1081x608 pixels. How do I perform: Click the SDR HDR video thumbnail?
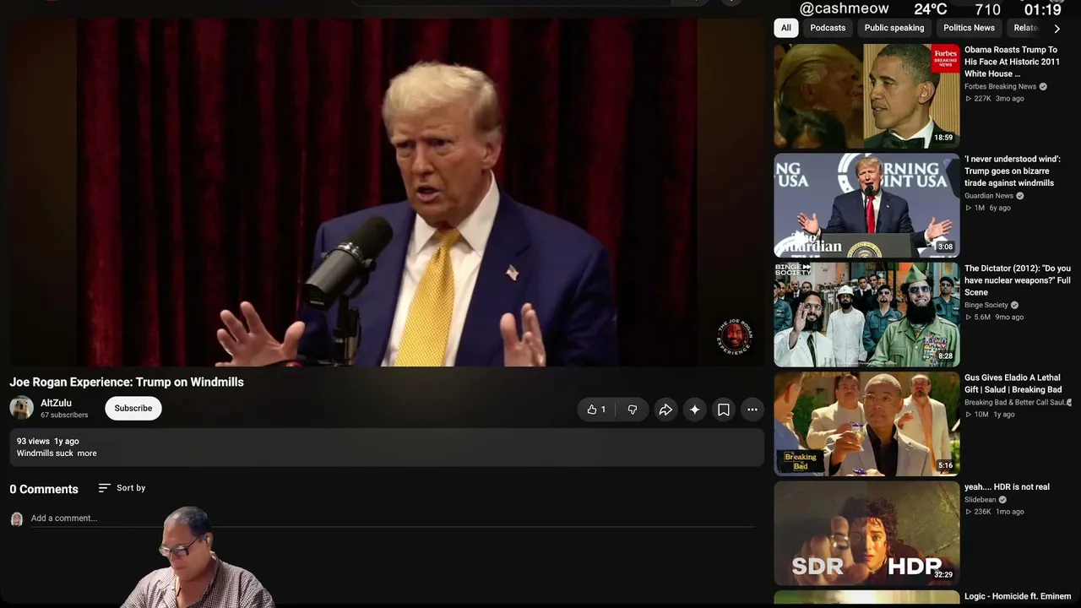[x=866, y=534]
